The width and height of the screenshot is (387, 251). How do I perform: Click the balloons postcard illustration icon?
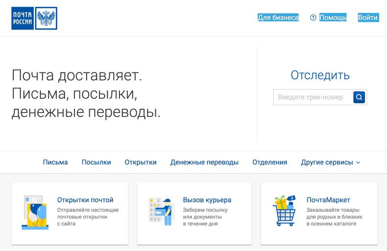pyautogui.click(x=35, y=212)
